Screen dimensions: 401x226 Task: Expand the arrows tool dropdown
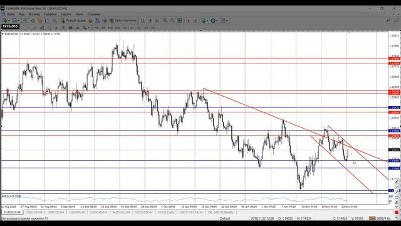88,28
